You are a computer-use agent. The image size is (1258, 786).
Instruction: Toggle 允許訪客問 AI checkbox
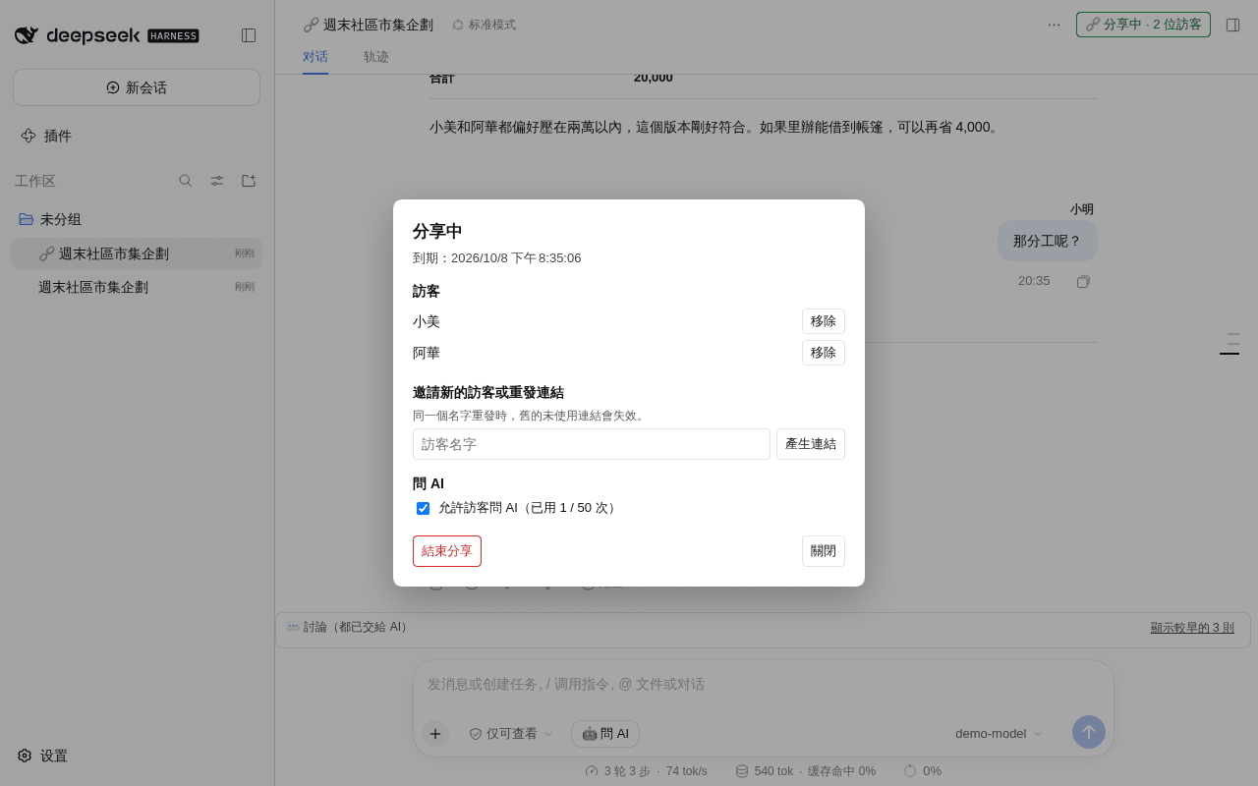click(x=423, y=508)
